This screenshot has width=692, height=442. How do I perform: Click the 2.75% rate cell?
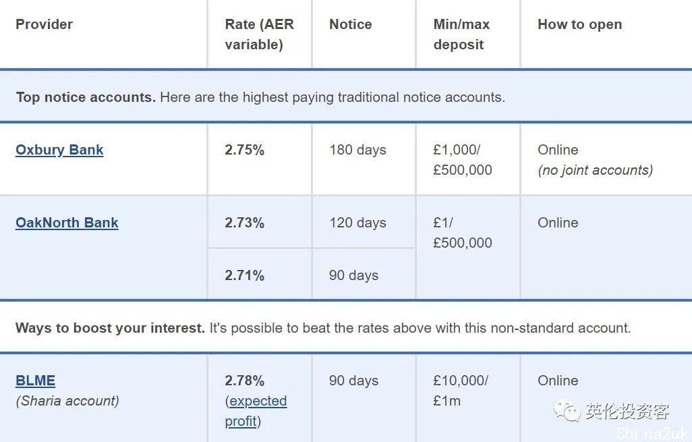(x=245, y=150)
